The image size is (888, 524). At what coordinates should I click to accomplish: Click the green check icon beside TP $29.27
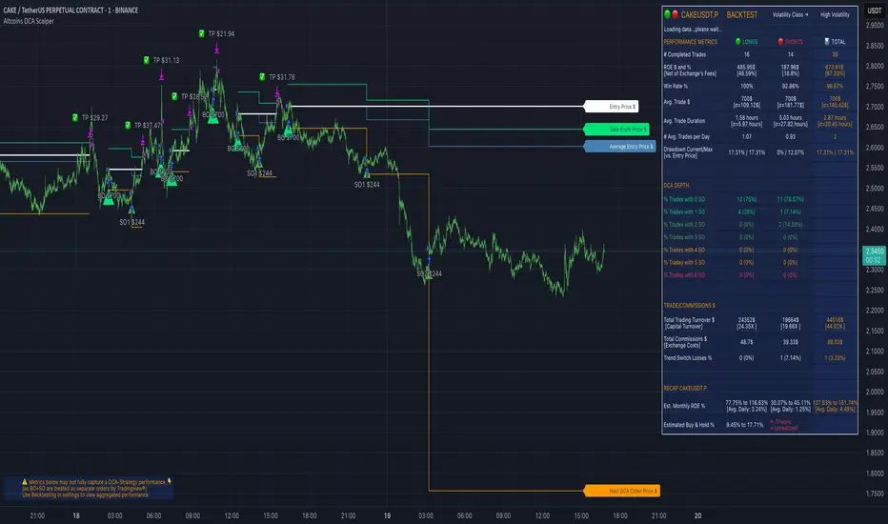point(75,118)
